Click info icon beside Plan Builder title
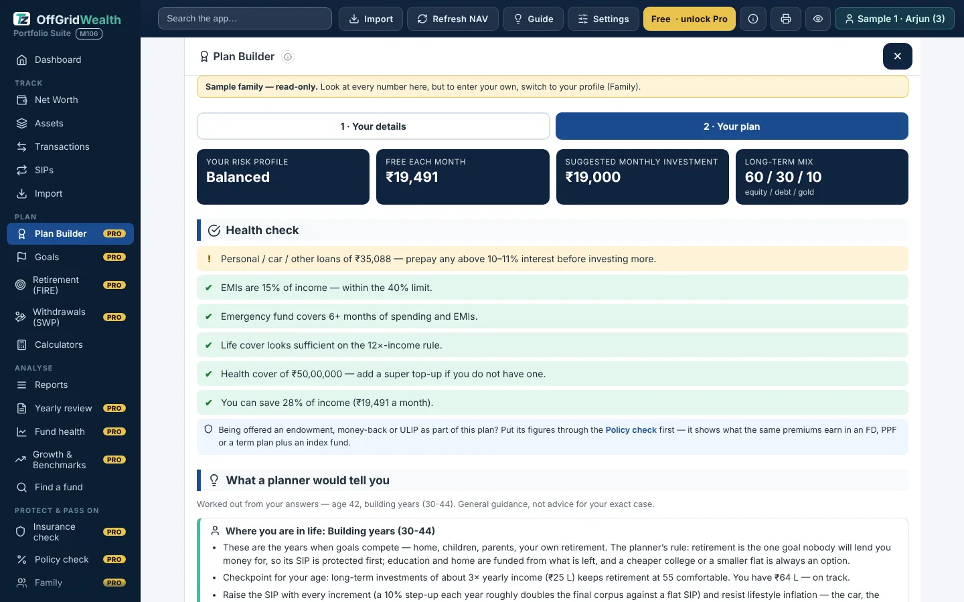This screenshot has width=964, height=602. [x=288, y=57]
